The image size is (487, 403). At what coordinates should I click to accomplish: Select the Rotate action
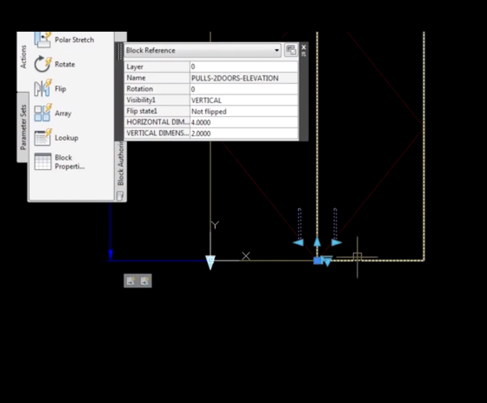(65, 64)
